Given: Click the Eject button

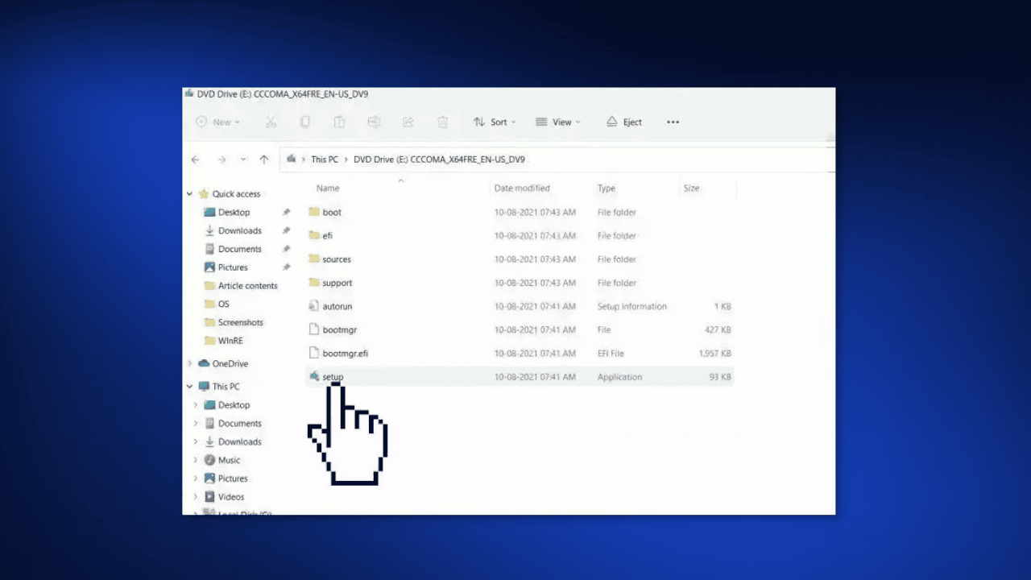Looking at the screenshot, I should [624, 122].
